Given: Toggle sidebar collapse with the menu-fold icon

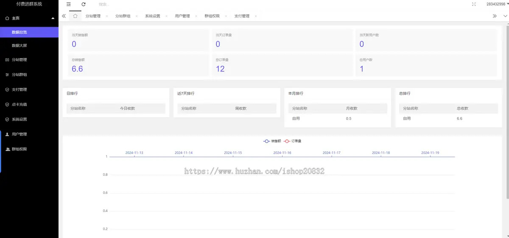Looking at the screenshot, I should point(69,4).
